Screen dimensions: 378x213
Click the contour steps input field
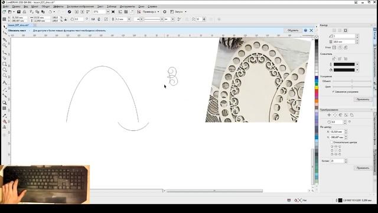pos(344,36)
